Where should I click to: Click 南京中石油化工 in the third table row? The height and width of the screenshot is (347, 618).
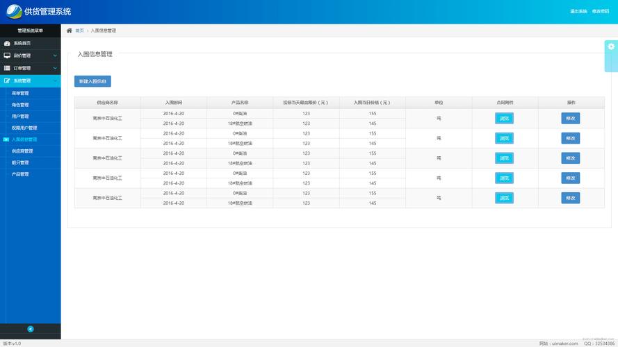click(x=107, y=158)
